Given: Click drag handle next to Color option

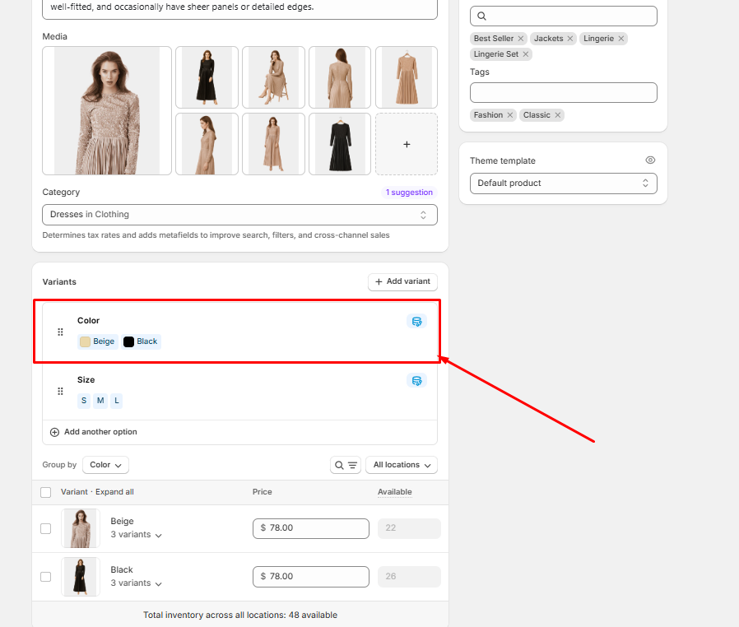Looking at the screenshot, I should point(60,332).
